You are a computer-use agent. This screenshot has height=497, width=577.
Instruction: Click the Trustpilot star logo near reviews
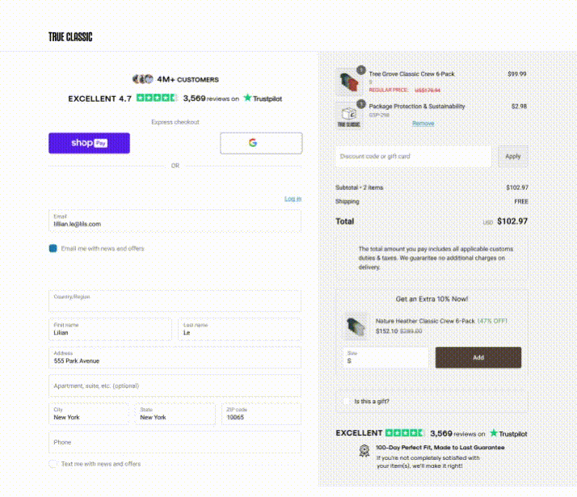[x=247, y=98]
